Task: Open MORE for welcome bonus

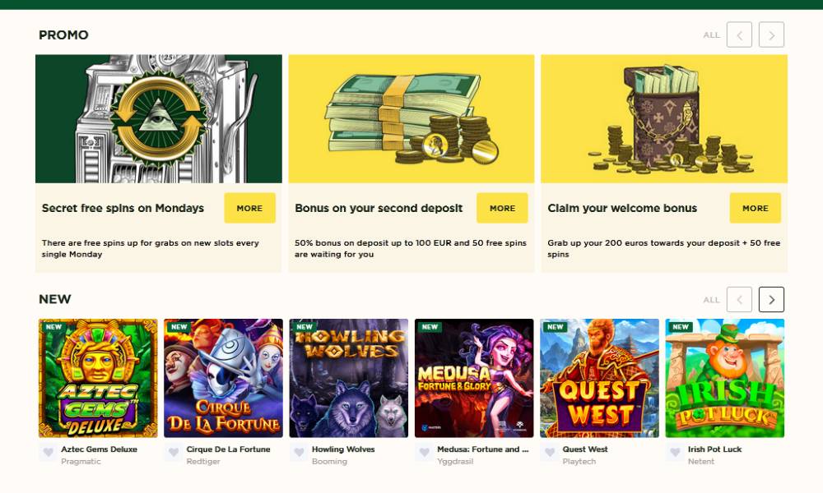Action: [756, 208]
